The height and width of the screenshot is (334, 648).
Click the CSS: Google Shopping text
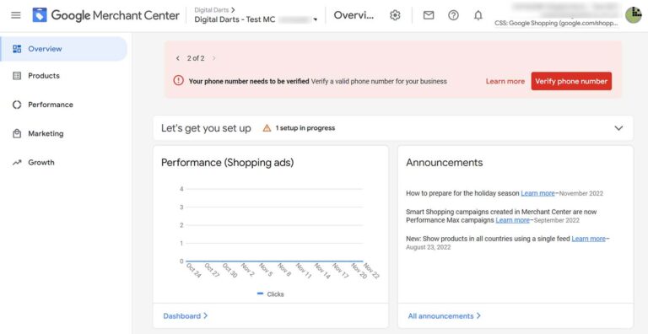[x=556, y=24]
